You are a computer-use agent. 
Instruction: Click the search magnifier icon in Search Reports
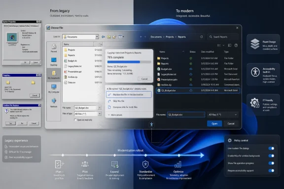211,37
